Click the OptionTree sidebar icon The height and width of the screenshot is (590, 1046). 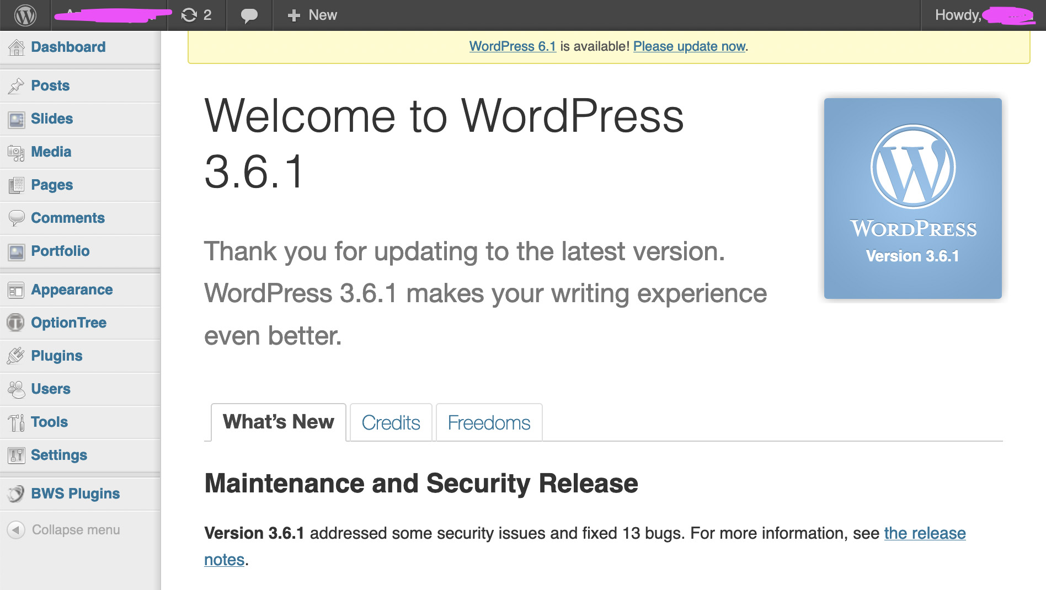point(16,323)
